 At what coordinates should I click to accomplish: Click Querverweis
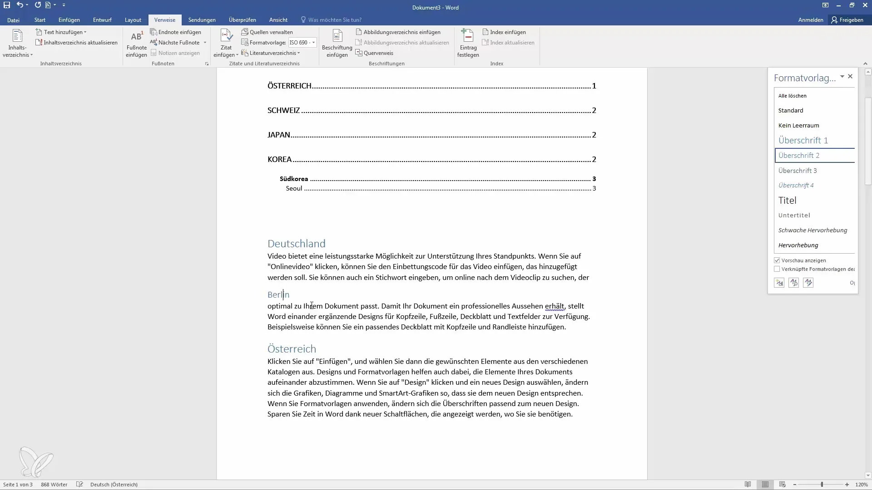point(374,53)
